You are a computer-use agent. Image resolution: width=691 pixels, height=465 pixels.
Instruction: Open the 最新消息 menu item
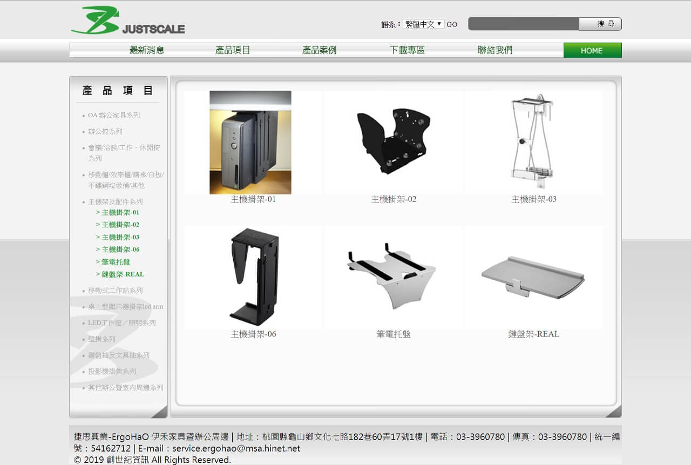click(x=147, y=50)
